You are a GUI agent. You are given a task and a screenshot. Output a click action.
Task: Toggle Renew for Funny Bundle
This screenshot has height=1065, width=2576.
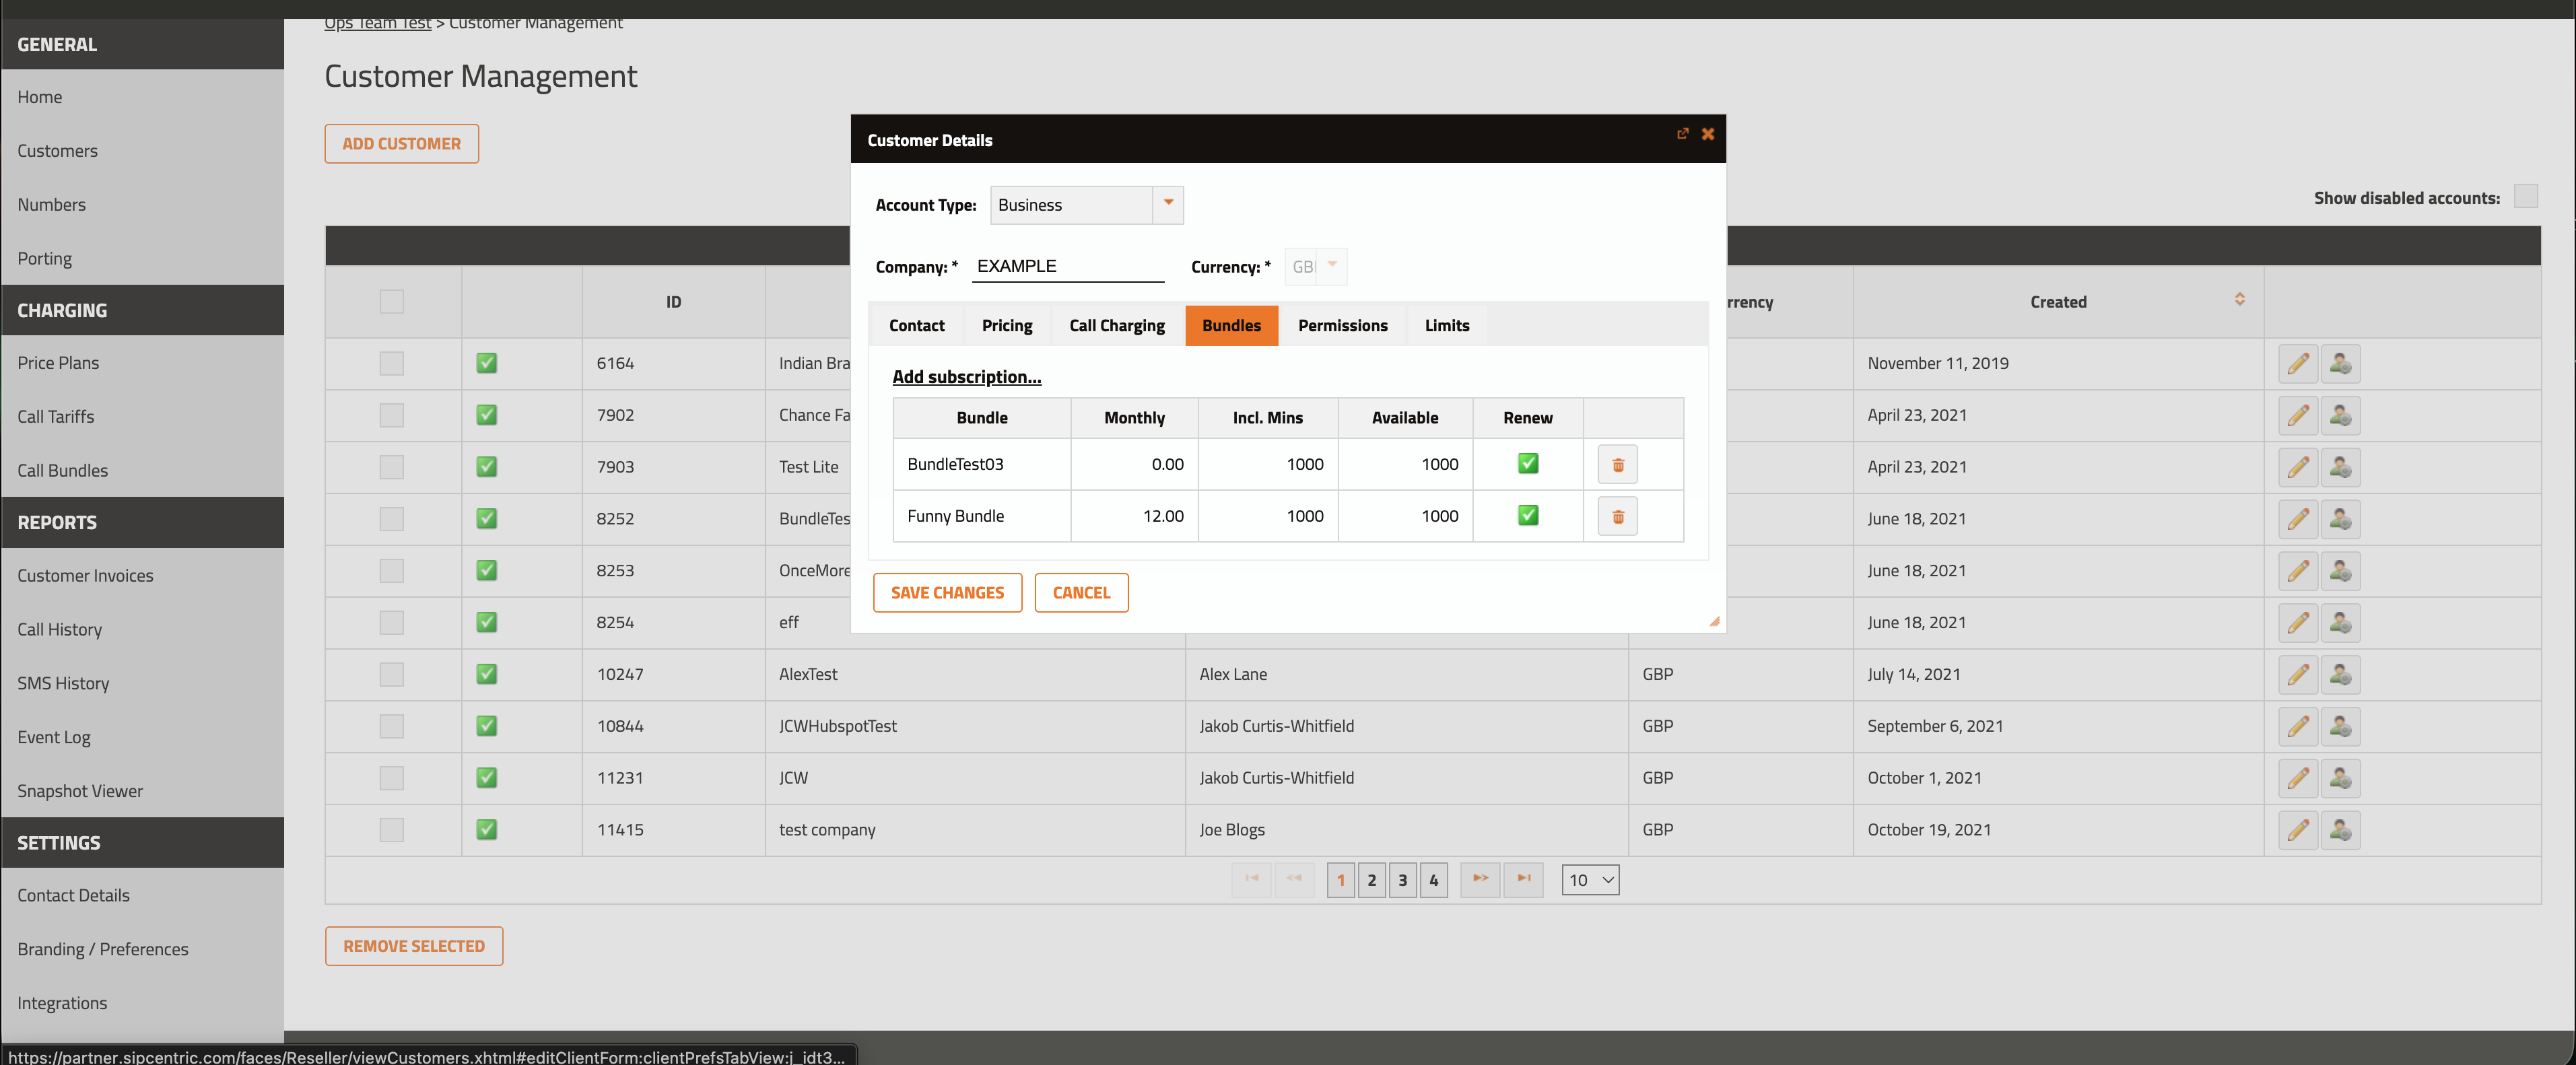tap(1528, 516)
